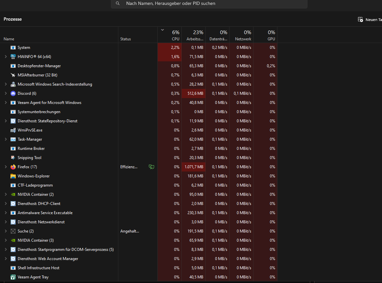Sort by the Netzwerk column header
This screenshot has height=283, width=382.
click(x=241, y=35)
